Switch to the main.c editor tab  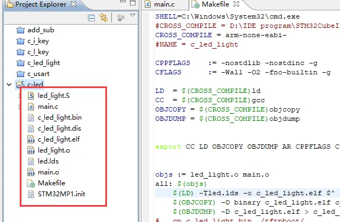[x=164, y=4]
